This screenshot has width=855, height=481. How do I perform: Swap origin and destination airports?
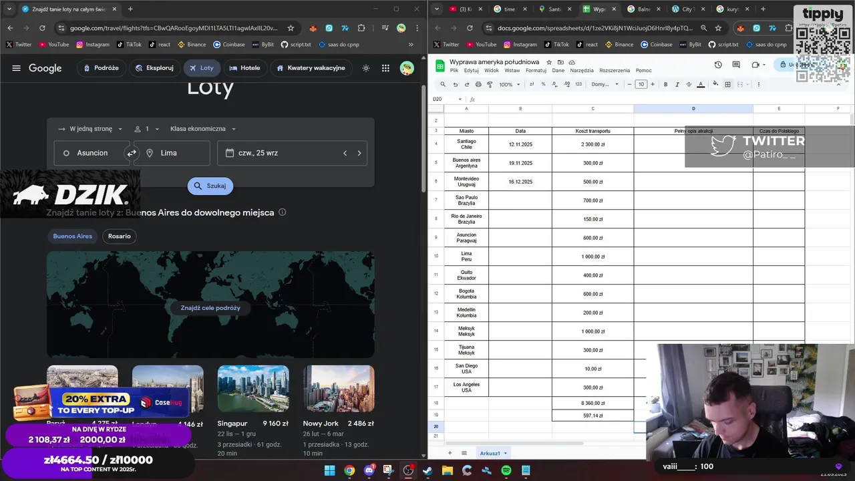(x=132, y=153)
